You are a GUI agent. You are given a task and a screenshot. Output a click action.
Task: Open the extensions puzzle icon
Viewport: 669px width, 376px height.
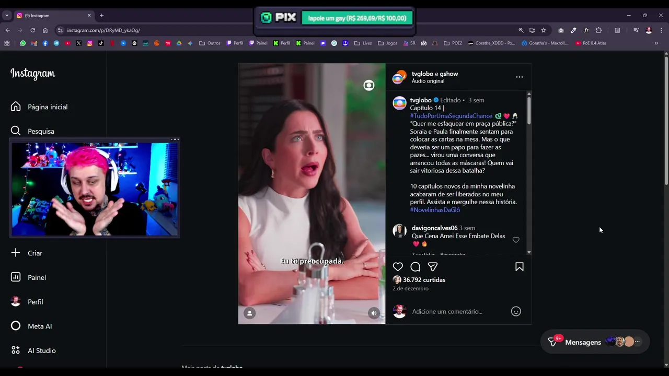[599, 30]
